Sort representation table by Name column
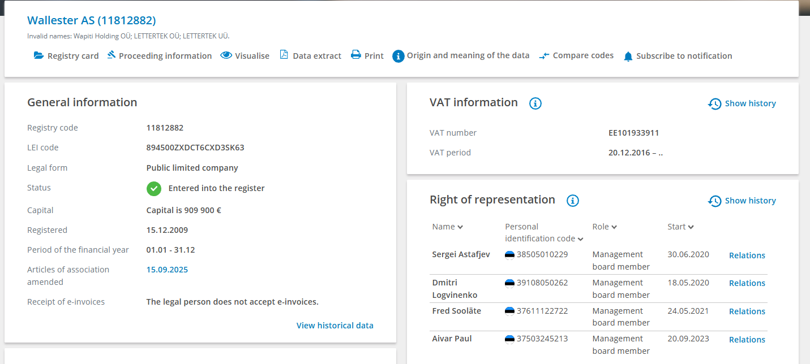 [447, 227]
